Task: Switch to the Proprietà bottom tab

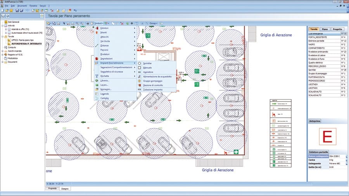Action: (x=52, y=188)
